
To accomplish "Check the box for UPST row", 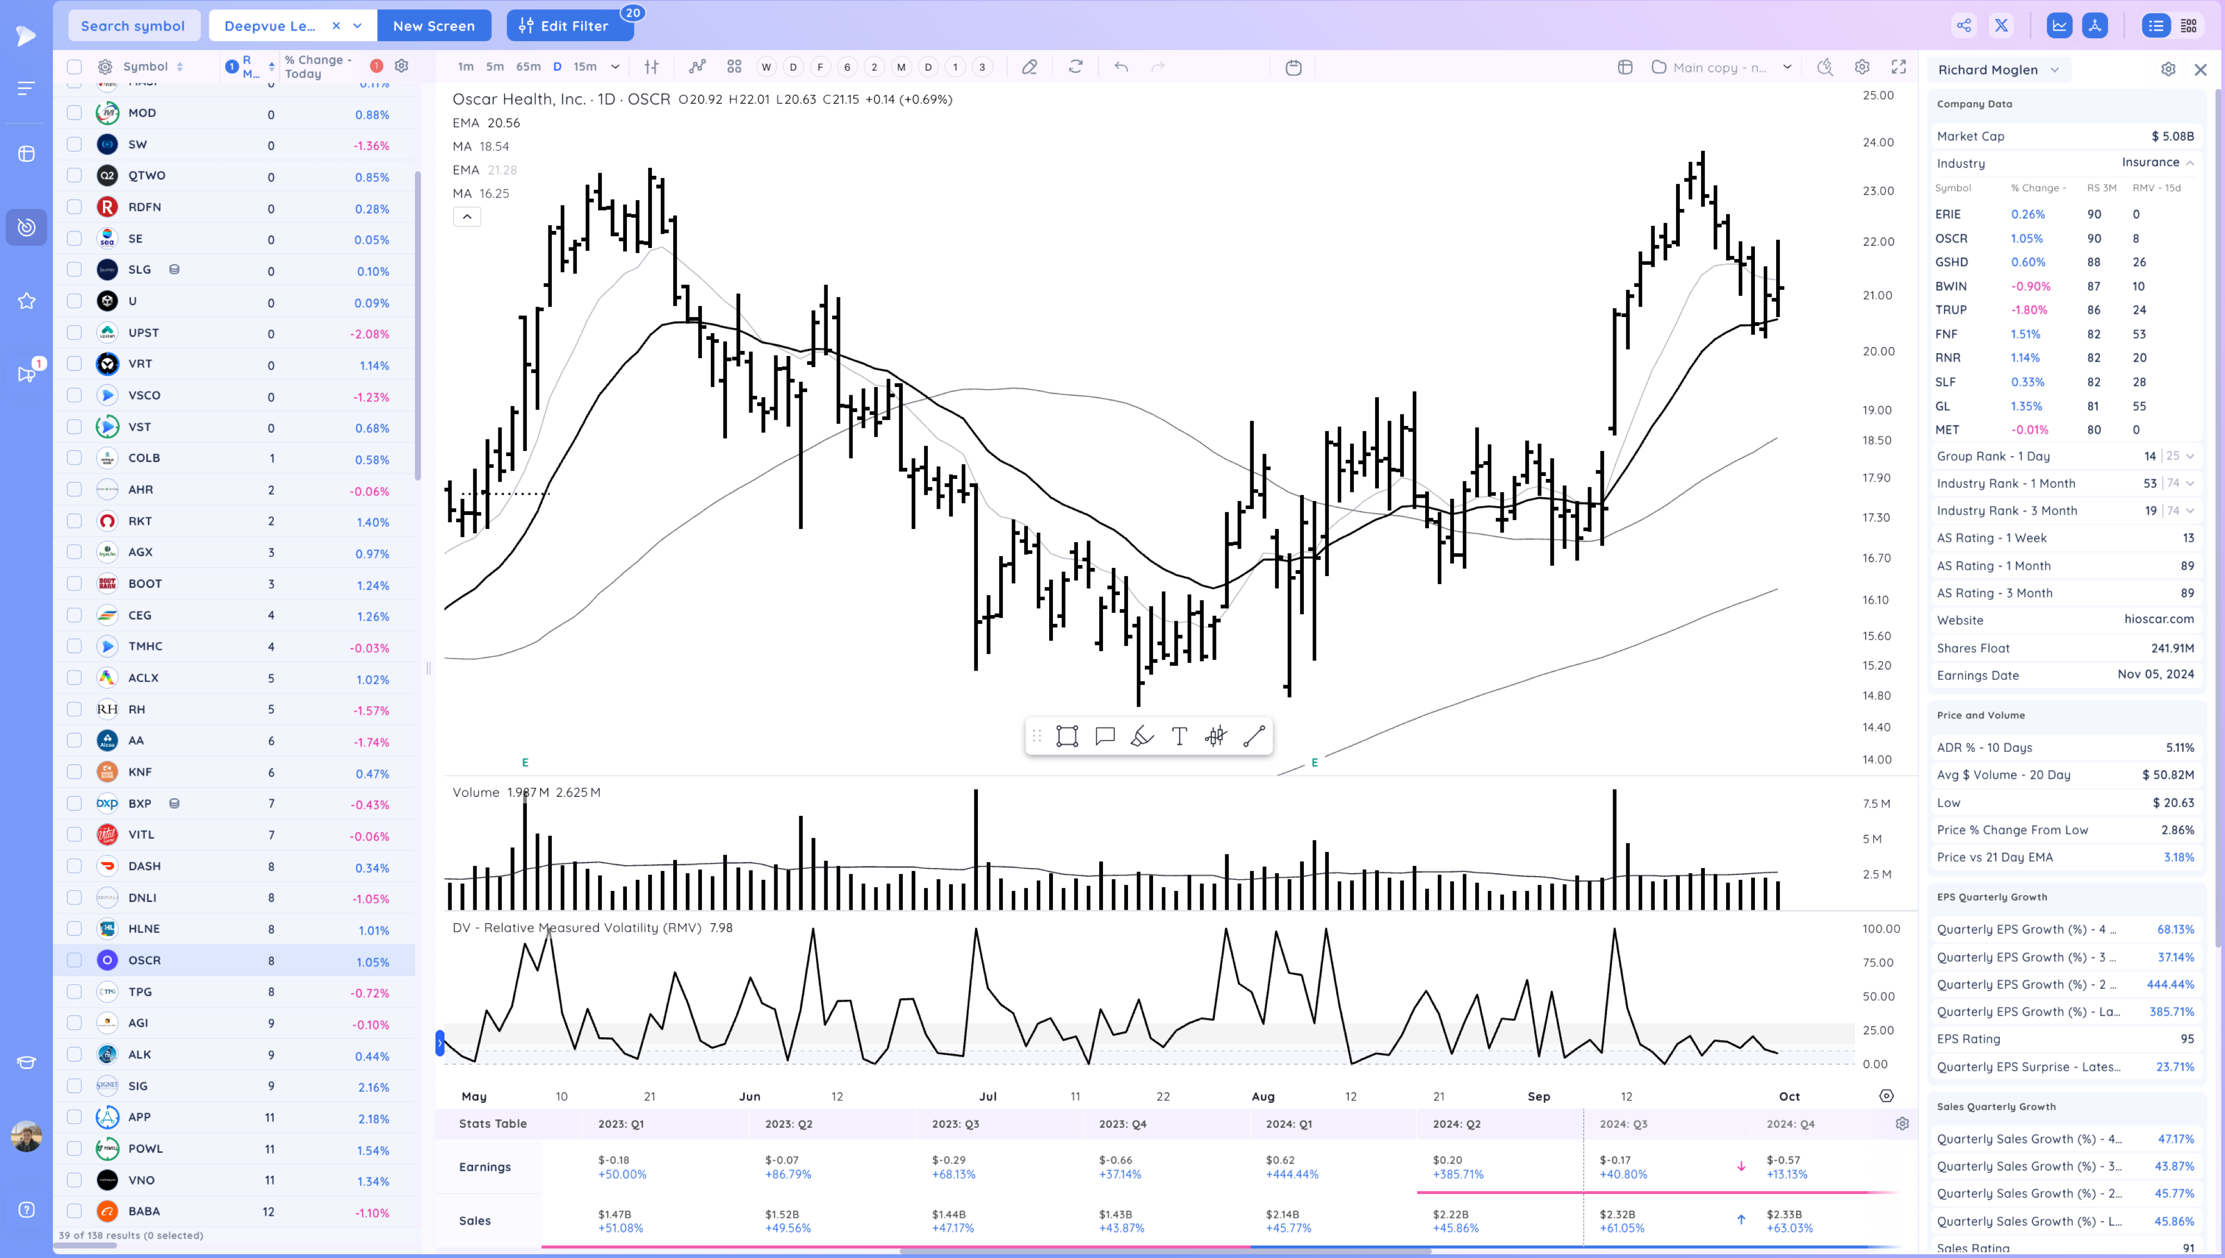I will click(x=75, y=333).
